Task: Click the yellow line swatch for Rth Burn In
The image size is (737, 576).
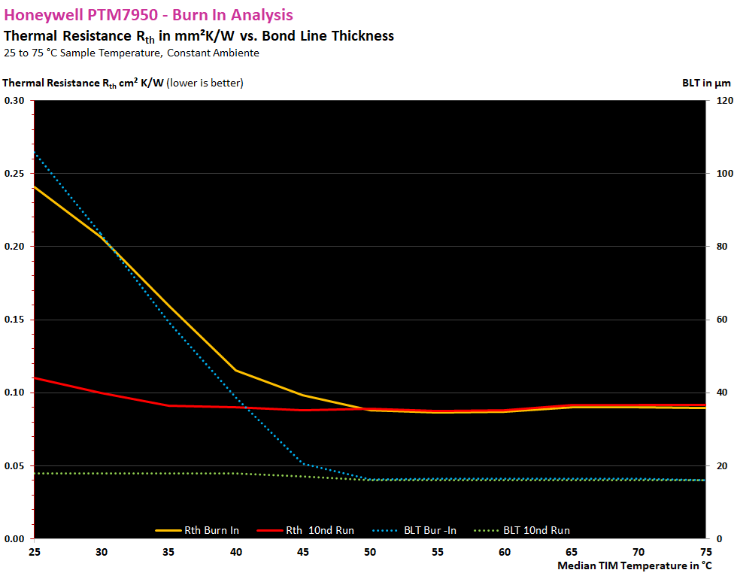Action: [x=168, y=530]
